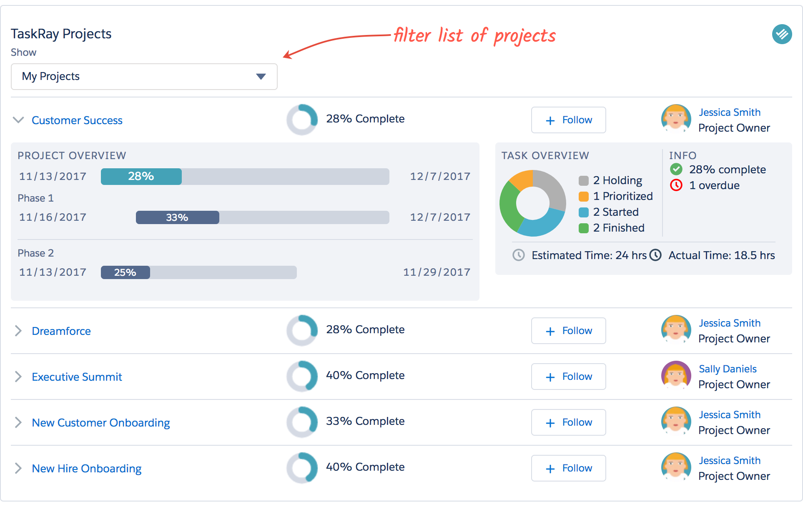Image resolution: width=803 pixels, height=509 pixels.
Task: Click Sally Daniels avatar on Executive Summit
Action: pos(676,376)
